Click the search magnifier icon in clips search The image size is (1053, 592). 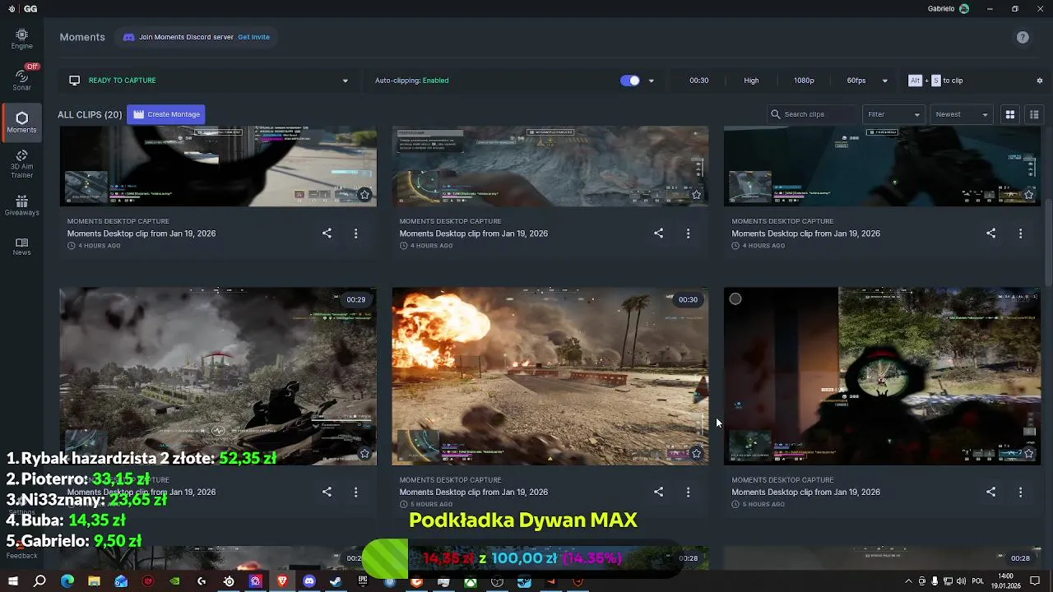pos(775,114)
